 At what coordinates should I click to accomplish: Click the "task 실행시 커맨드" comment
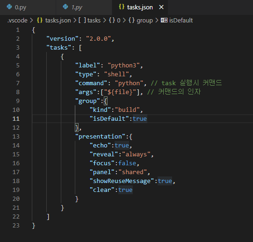(x=187, y=83)
